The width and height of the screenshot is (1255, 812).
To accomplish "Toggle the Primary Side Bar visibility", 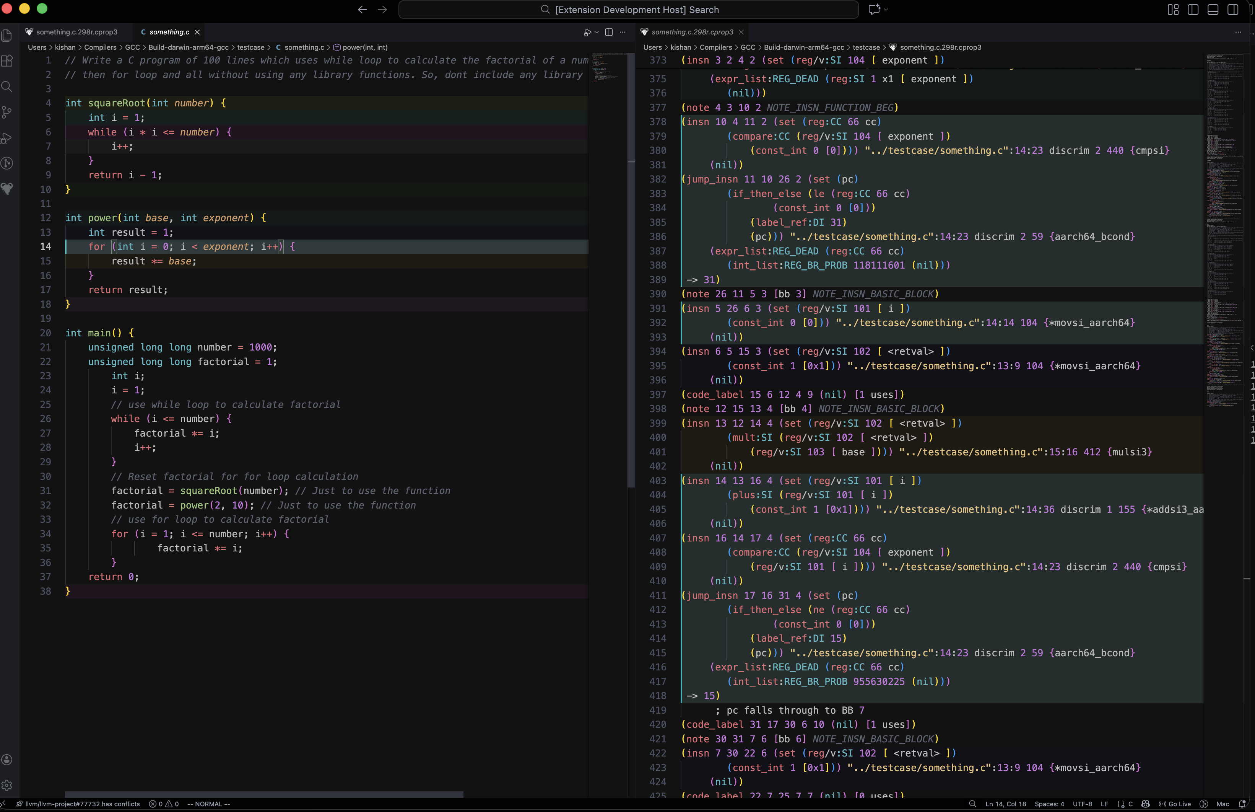I will click(x=1192, y=10).
